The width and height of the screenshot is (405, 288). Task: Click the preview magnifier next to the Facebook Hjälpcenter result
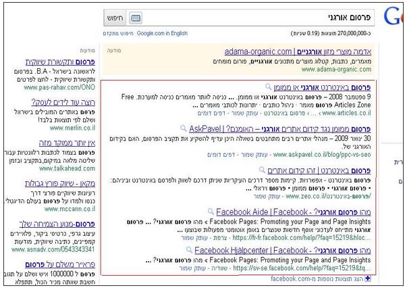(189, 249)
